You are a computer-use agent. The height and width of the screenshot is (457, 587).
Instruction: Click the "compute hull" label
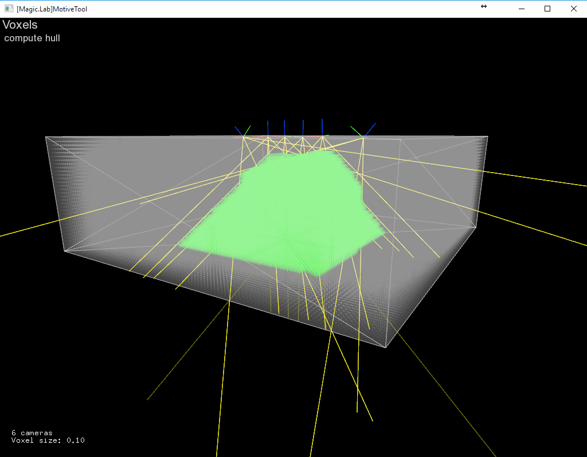coord(32,38)
